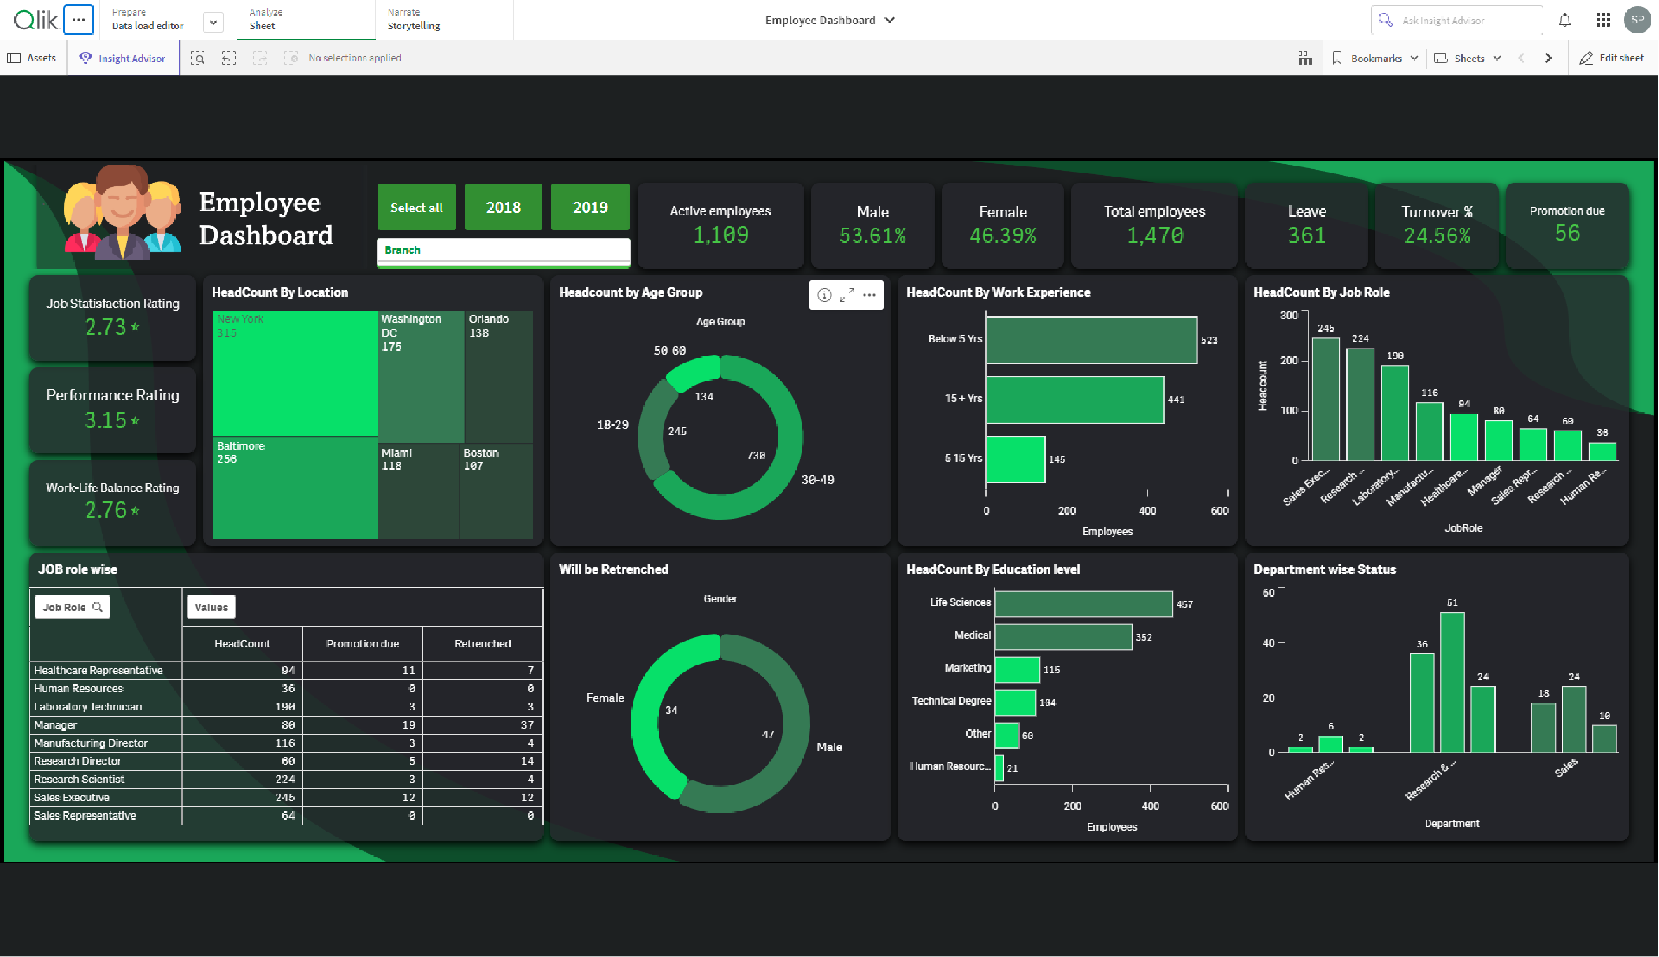Viewport: 1659px width, 957px height.
Task: Select the 5-15 Yrs bar
Action: [x=1016, y=459]
